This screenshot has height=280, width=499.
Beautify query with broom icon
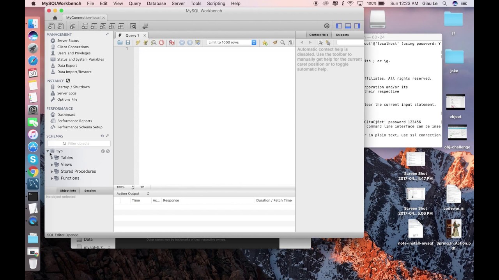click(275, 42)
